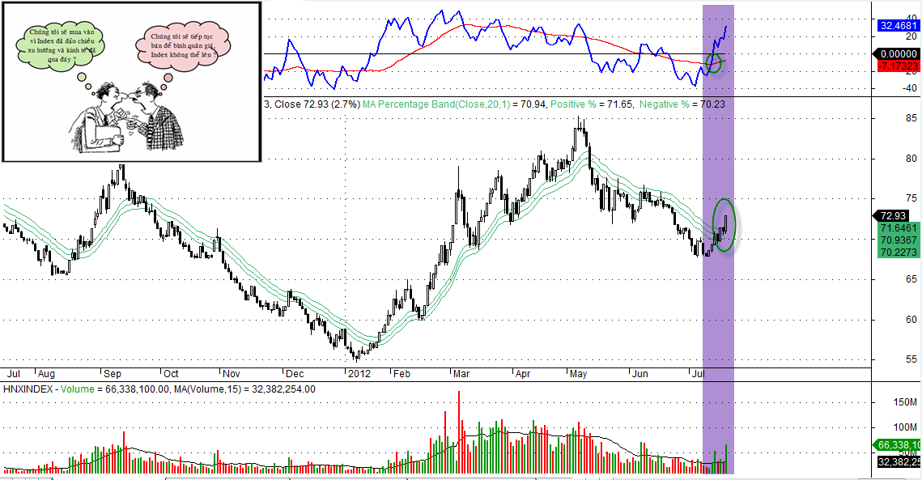
Task: Select the Dec month label on time axis
Action: [x=295, y=373]
